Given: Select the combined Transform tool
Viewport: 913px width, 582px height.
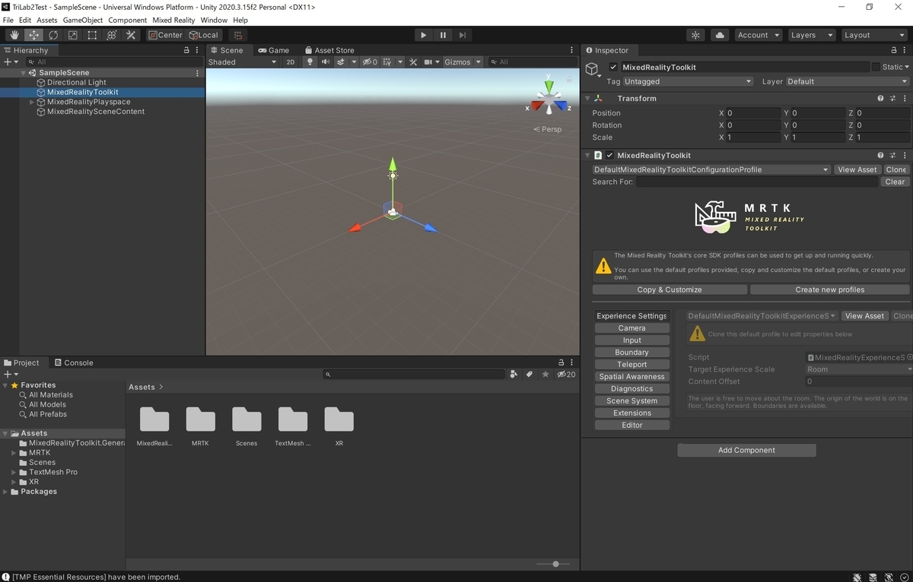Looking at the screenshot, I should pyautogui.click(x=111, y=35).
